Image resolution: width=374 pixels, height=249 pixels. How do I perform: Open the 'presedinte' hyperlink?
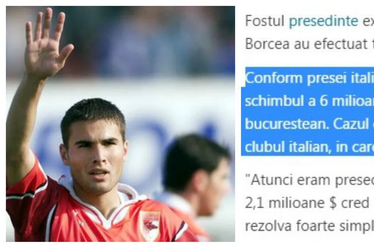323,21
